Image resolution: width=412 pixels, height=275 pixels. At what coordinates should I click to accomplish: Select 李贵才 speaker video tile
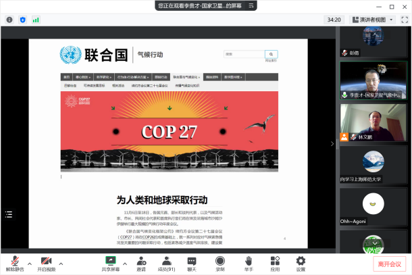coord(374,80)
